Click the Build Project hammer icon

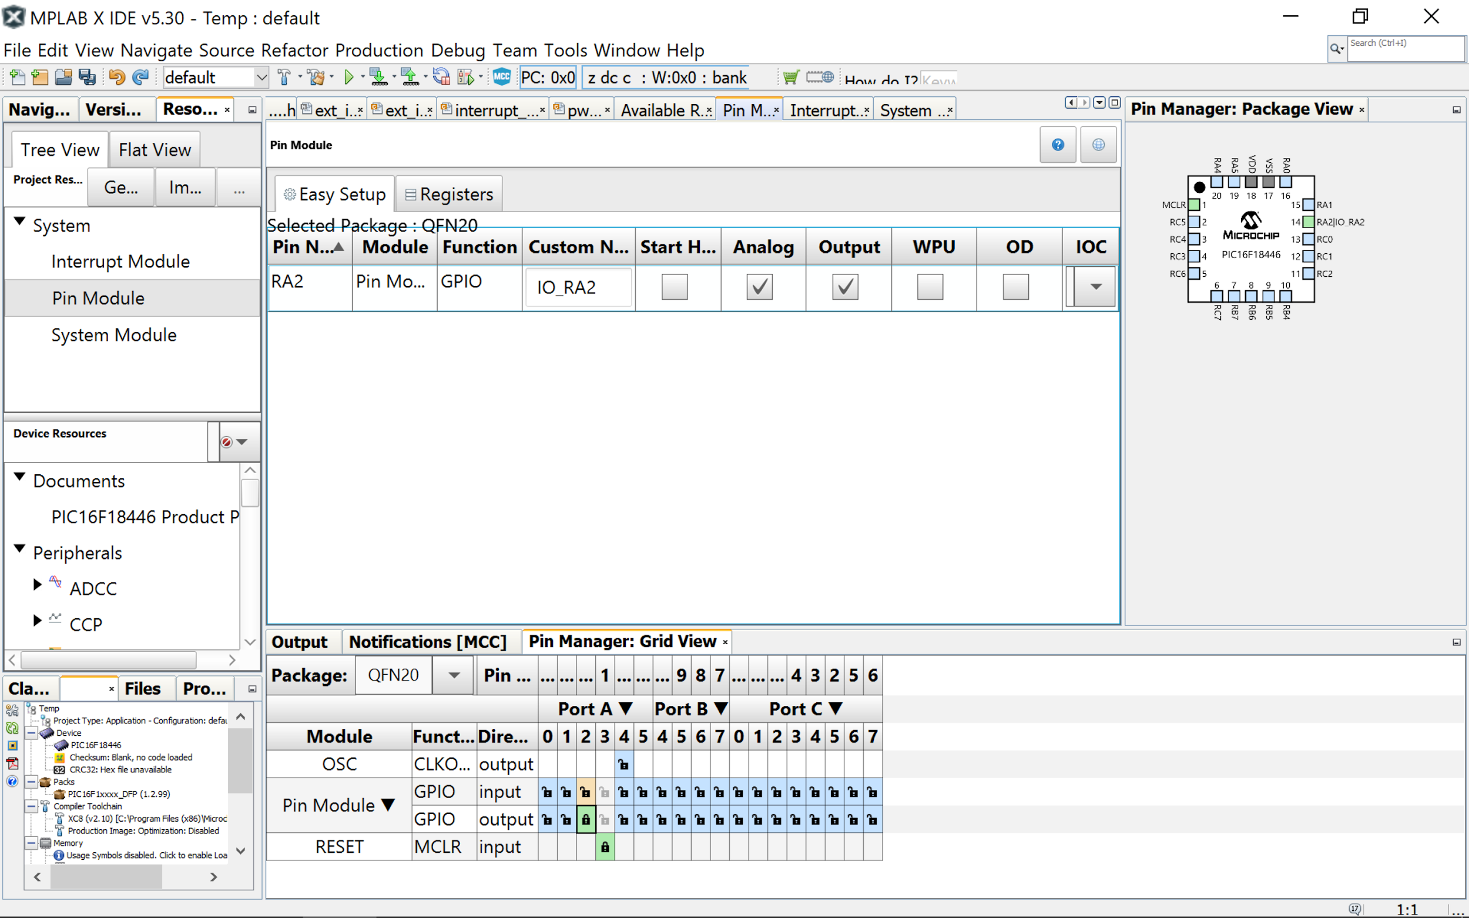[283, 77]
